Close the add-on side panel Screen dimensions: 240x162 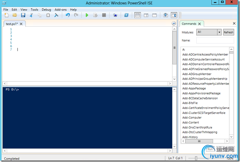(234, 23)
